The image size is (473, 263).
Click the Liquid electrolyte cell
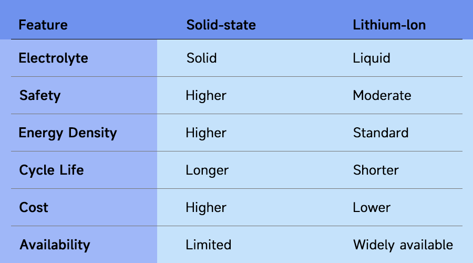point(372,58)
